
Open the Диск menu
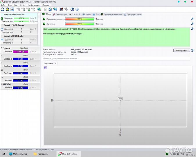[10, 5]
